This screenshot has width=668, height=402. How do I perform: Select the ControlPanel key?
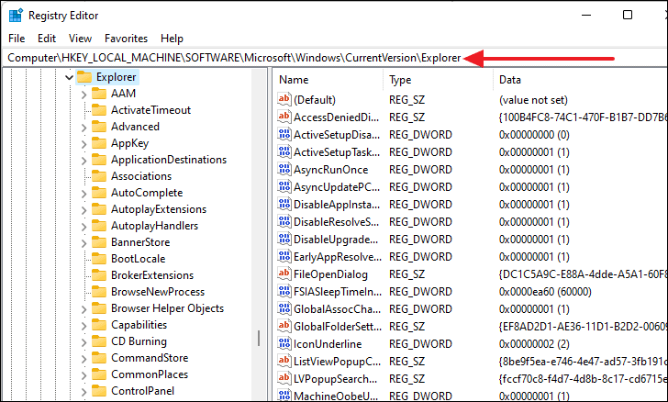point(143,391)
